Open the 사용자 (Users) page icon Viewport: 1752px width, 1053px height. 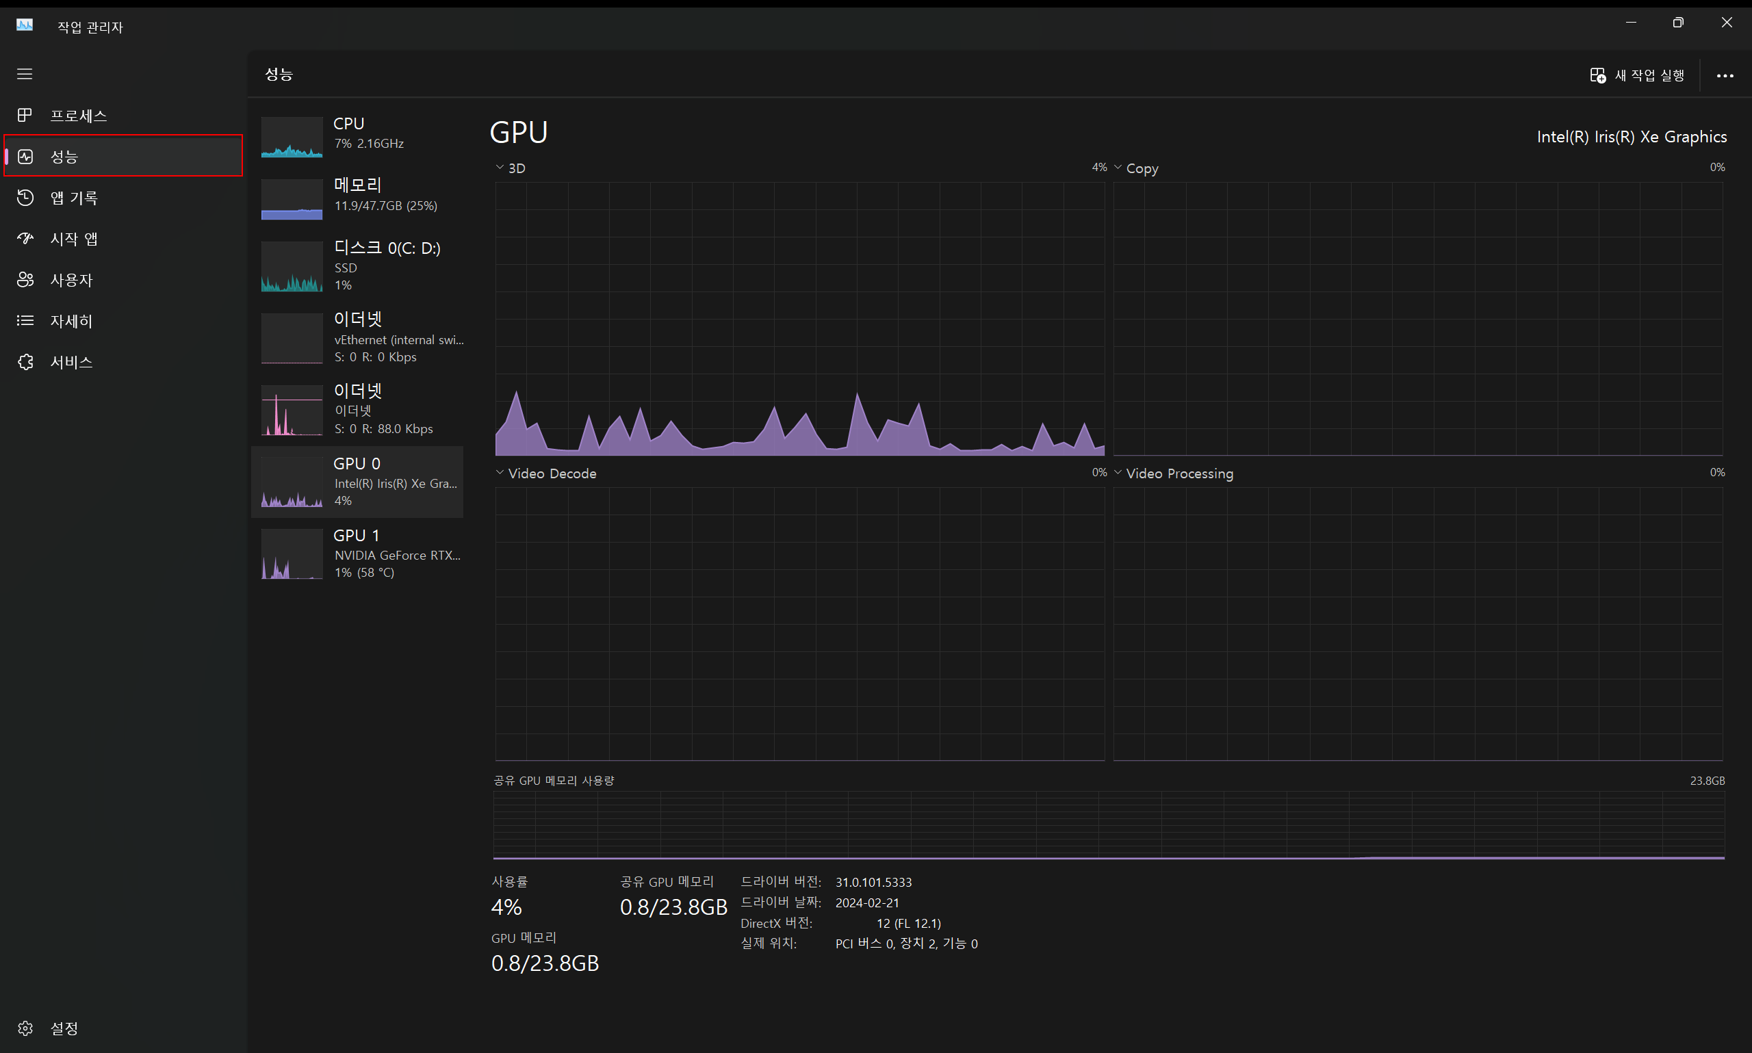pos(25,280)
